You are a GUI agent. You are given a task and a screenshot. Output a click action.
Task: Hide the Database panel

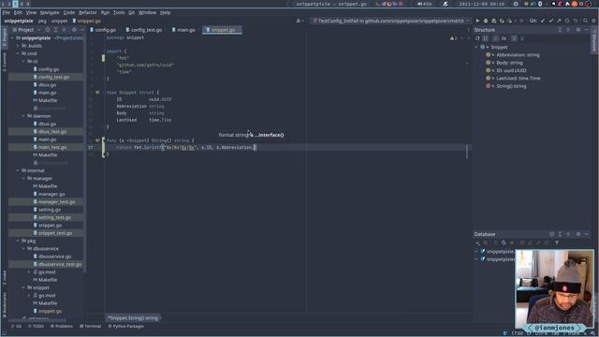tap(587, 234)
